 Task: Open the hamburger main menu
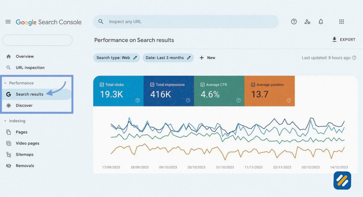pyautogui.click(x=8, y=22)
